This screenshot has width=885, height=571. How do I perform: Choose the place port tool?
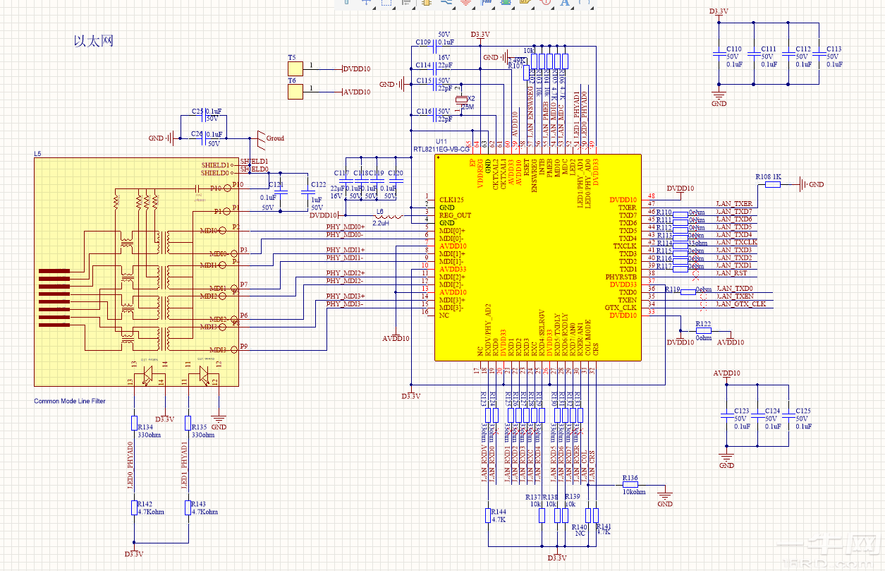pyautogui.click(x=525, y=2)
